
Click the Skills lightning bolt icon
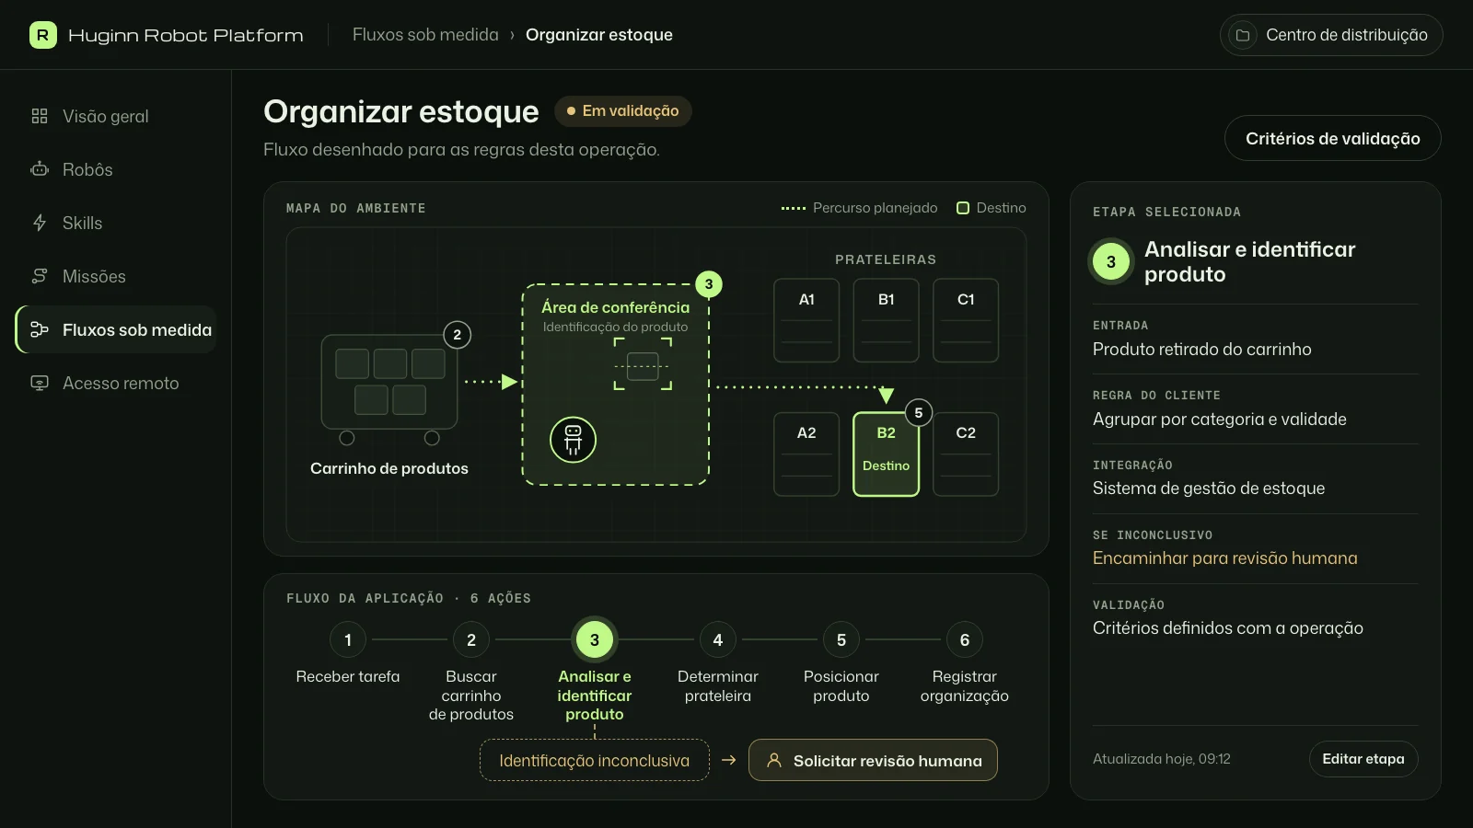pos(39,223)
